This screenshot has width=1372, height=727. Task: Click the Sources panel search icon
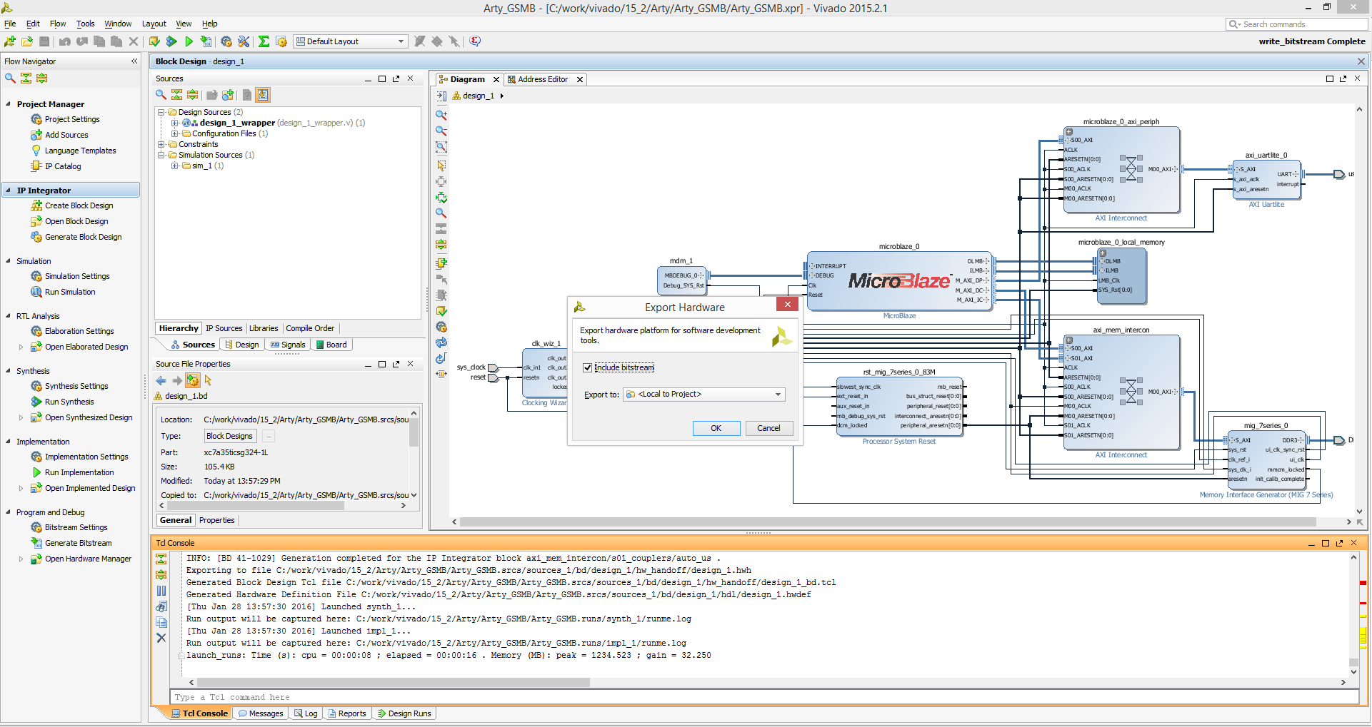(161, 95)
